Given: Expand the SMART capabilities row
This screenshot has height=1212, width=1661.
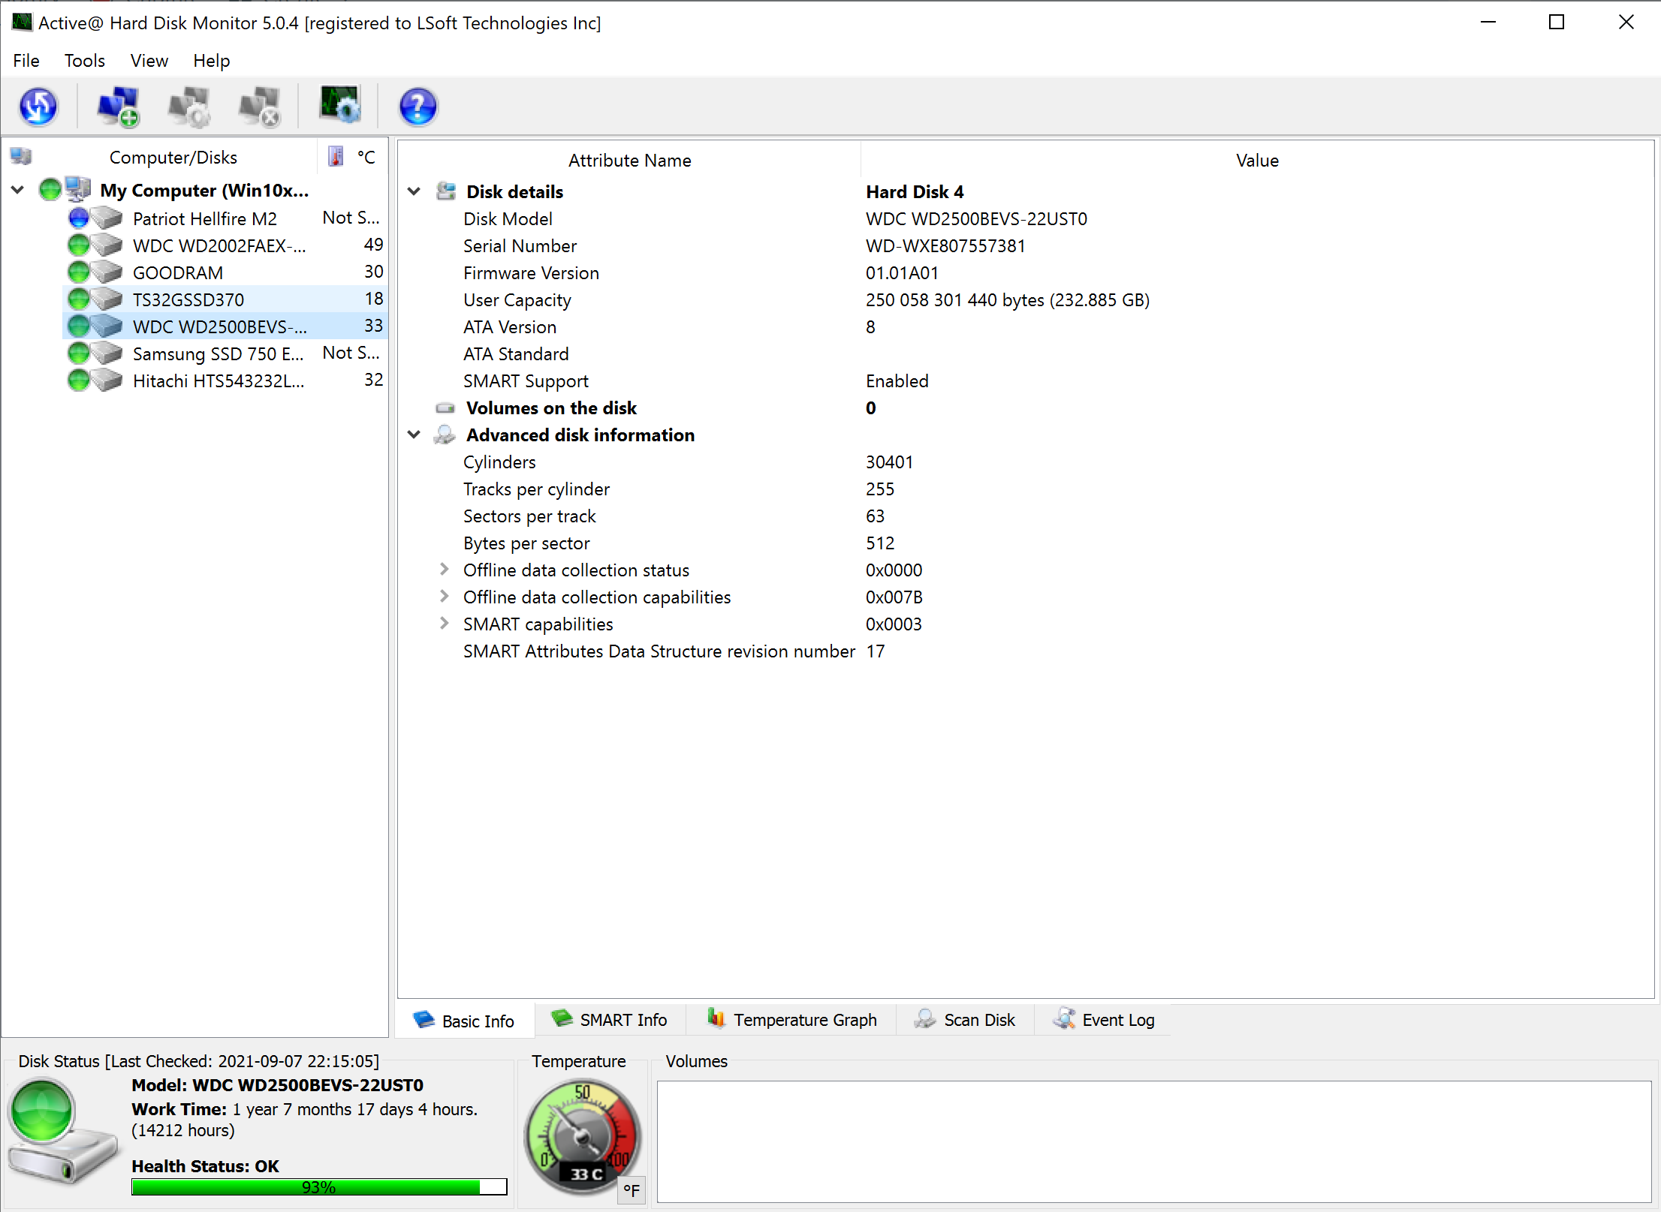Looking at the screenshot, I should [x=445, y=624].
